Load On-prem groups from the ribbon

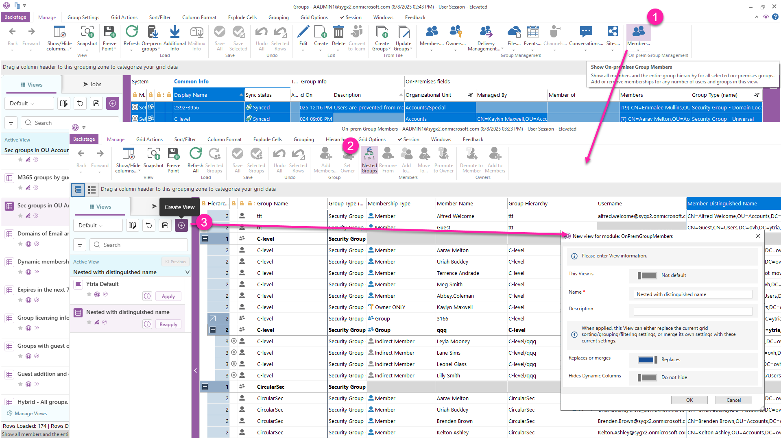click(x=151, y=38)
